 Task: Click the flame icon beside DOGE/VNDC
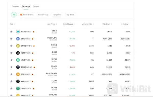coord(34,46)
